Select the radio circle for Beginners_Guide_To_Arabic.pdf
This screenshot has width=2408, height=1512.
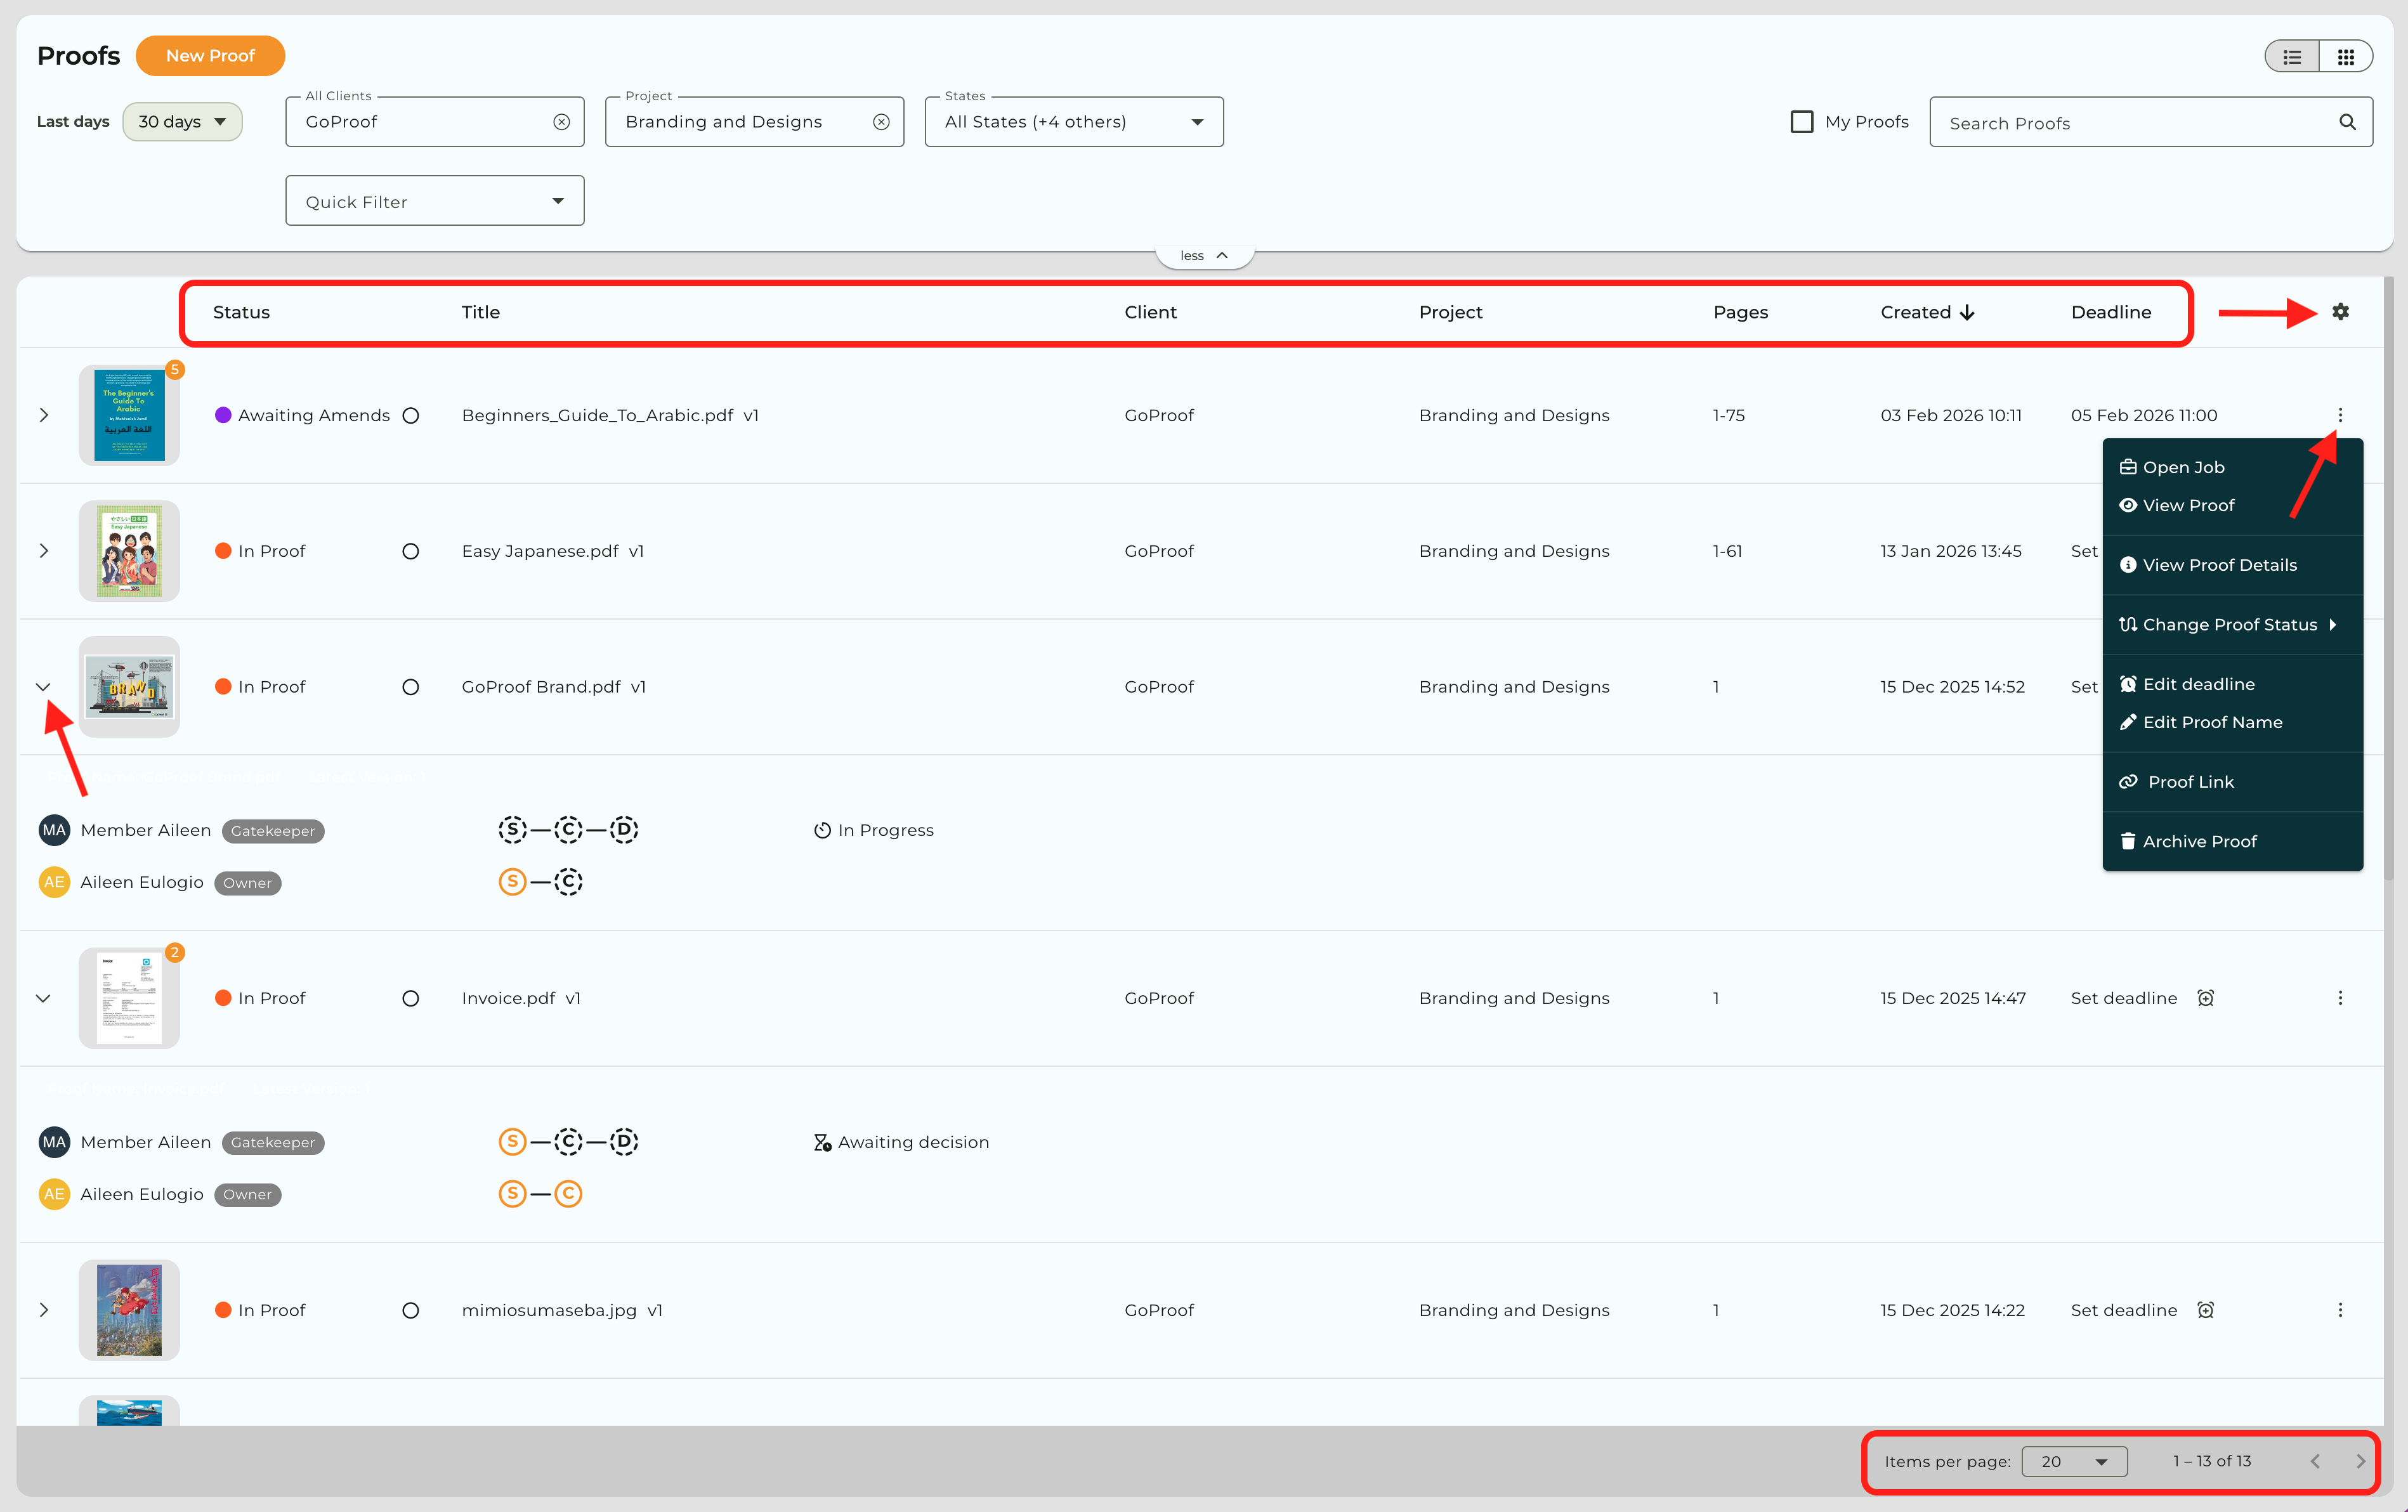pos(410,415)
